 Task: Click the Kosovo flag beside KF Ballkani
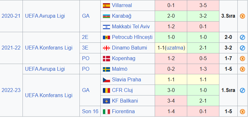[106, 101]
